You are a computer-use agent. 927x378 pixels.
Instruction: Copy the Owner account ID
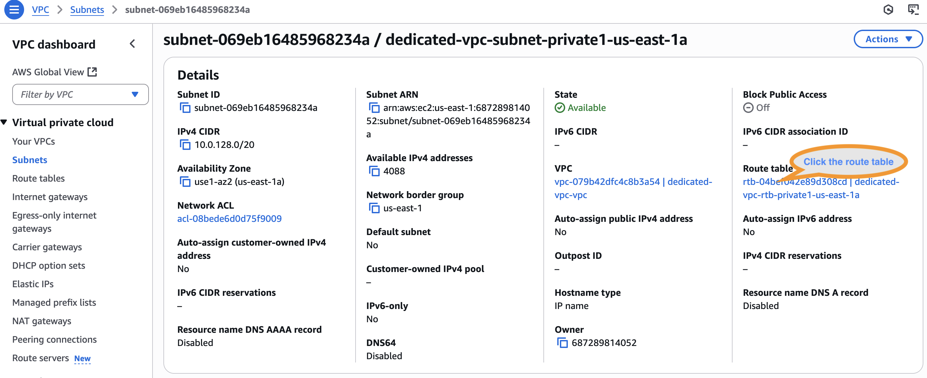pos(562,343)
